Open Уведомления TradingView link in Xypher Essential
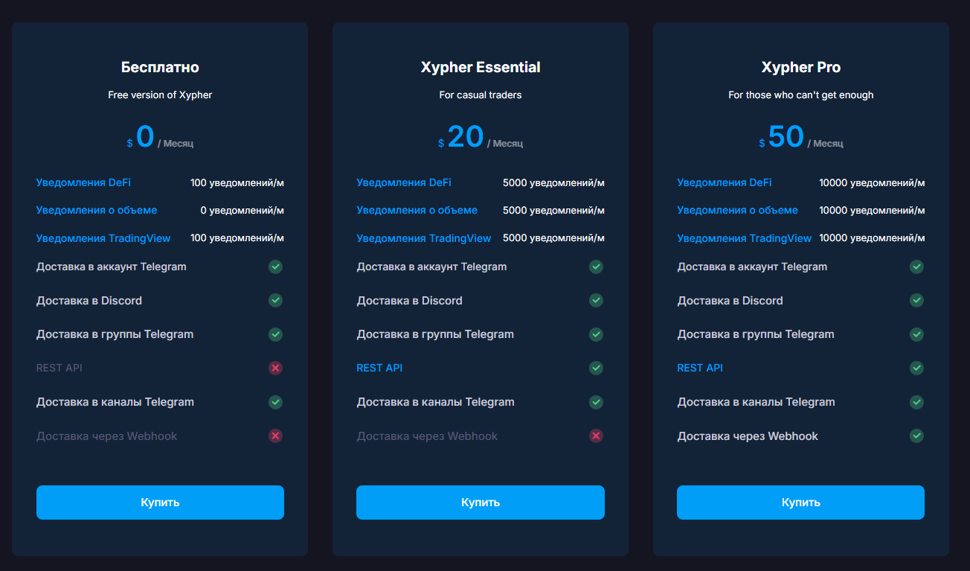Viewport: 970px width, 571px height. 424,239
